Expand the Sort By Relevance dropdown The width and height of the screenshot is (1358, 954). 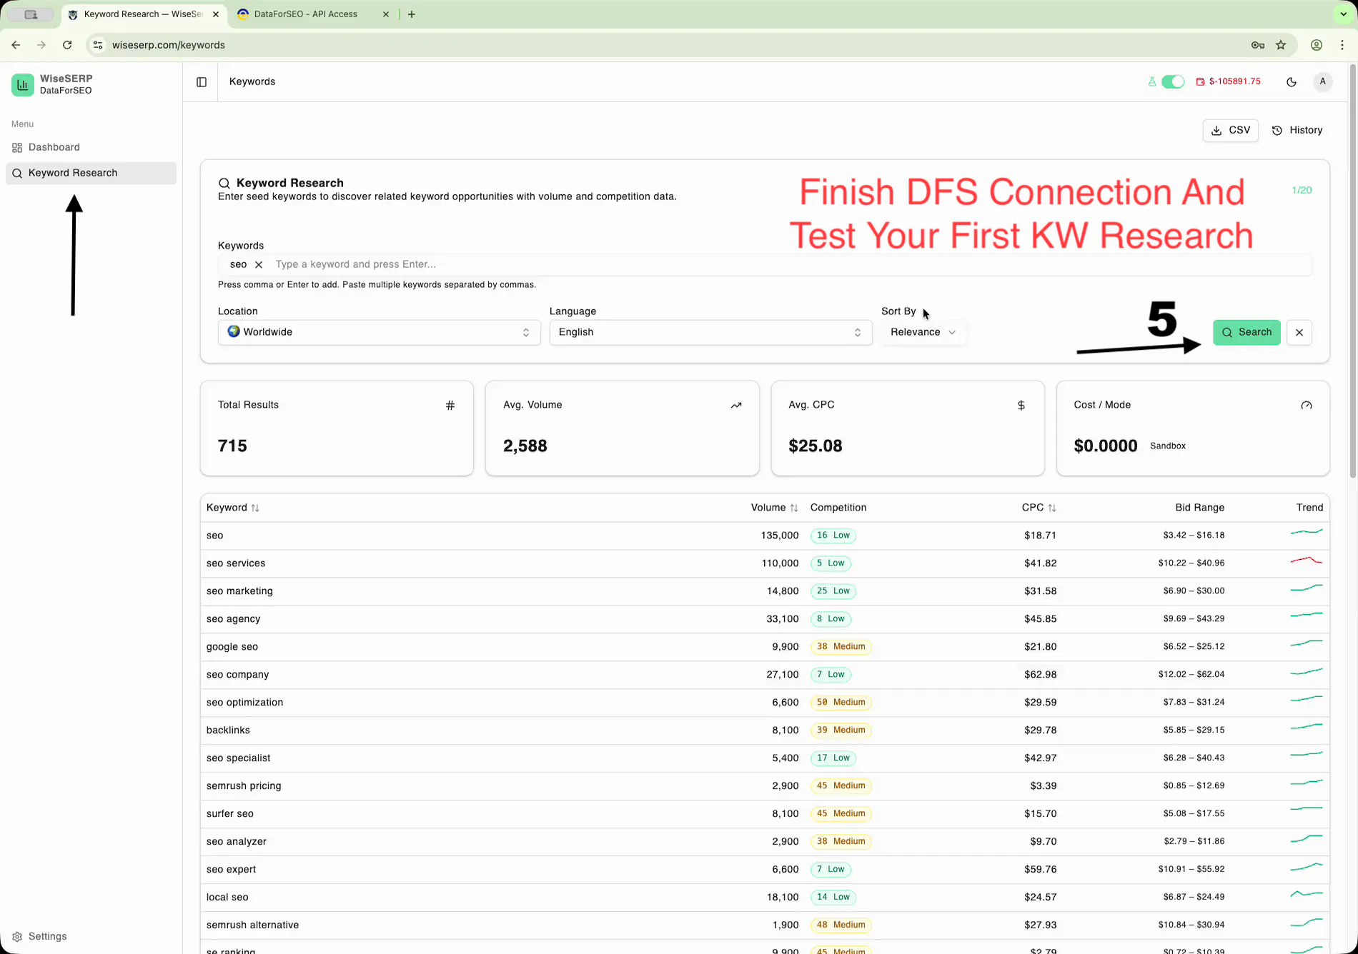[923, 332]
